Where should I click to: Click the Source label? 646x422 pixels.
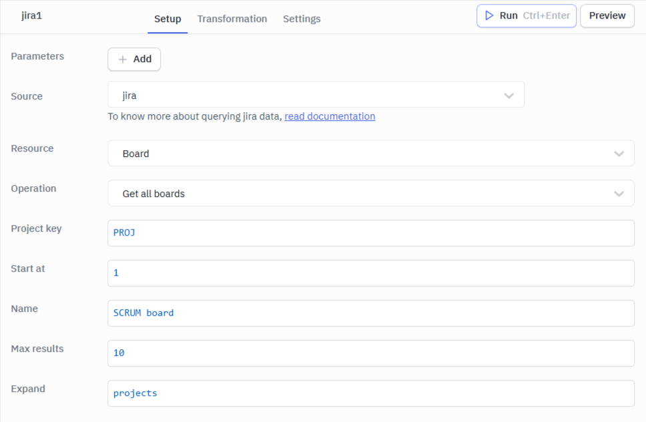coord(27,96)
